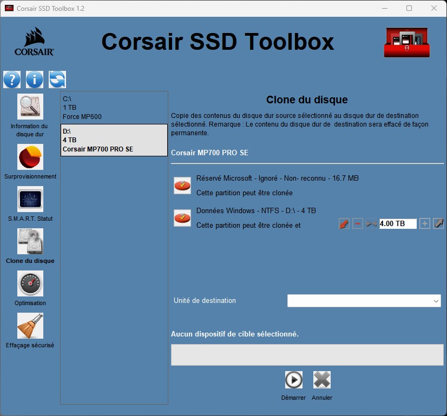The image size is (447, 416).
Task: Click the shrink to minimum red arrow icon
Action: point(344,223)
